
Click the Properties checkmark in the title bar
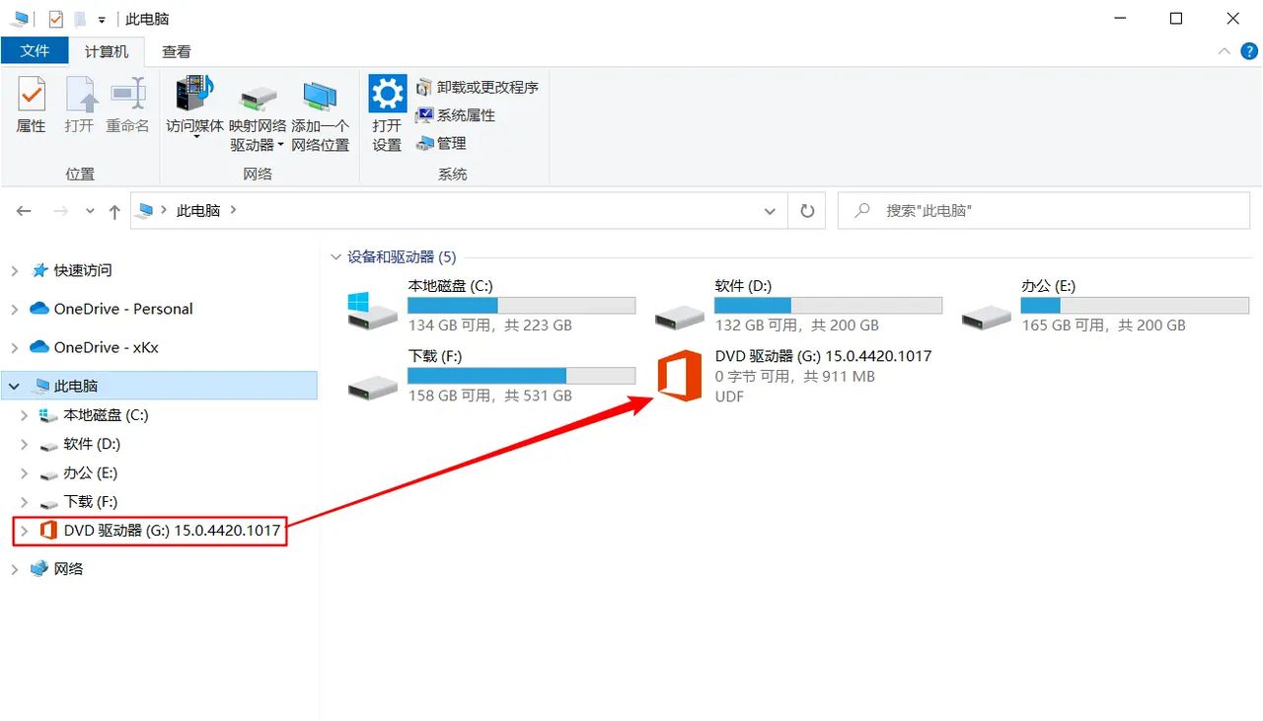55,19
